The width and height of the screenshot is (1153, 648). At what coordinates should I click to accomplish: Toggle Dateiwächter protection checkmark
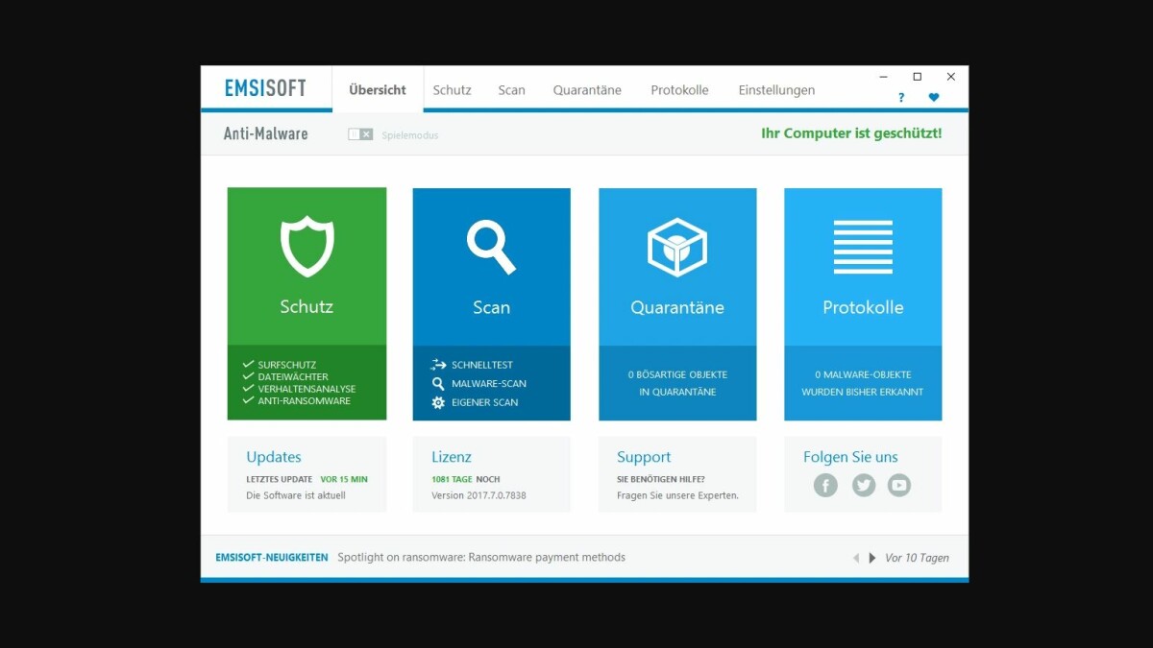248,377
